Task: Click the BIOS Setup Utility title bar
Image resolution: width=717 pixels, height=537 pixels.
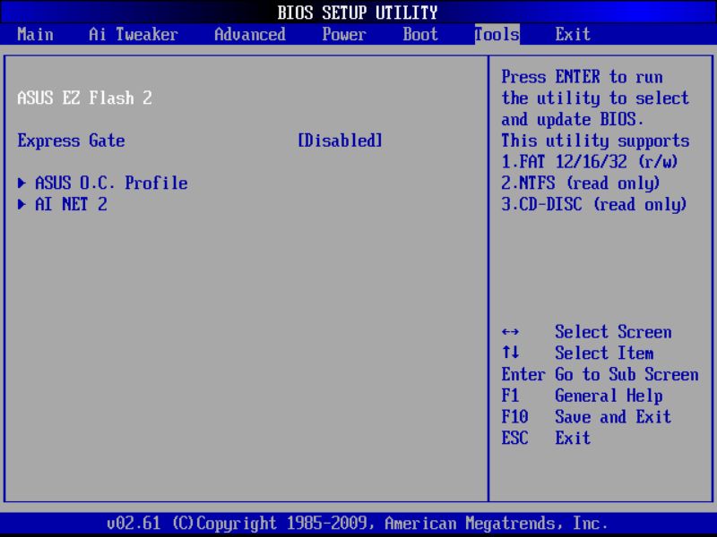Action: 358,12
